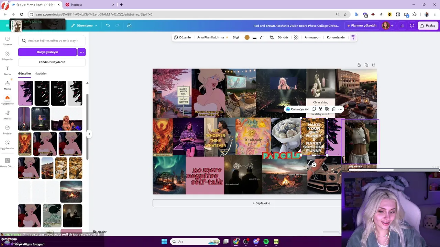Open the Araçlar tools panel
The image size is (440, 247).
(7, 115)
